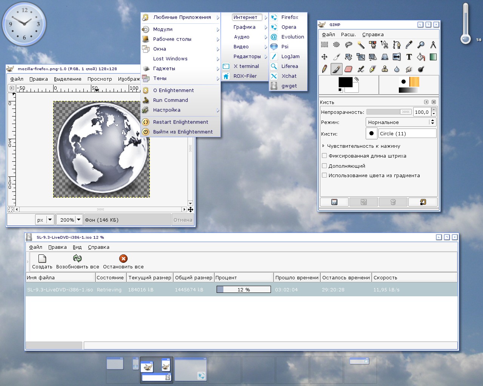This screenshot has height=386, width=483.
Task: Open the 'Редакторы' applications submenu
Action: coord(245,56)
